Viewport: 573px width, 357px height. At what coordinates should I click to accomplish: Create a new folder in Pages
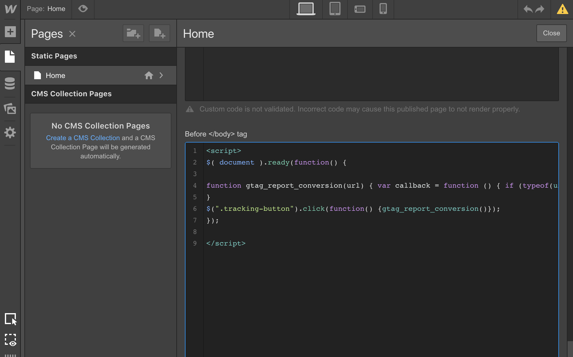(x=133, y=33)
